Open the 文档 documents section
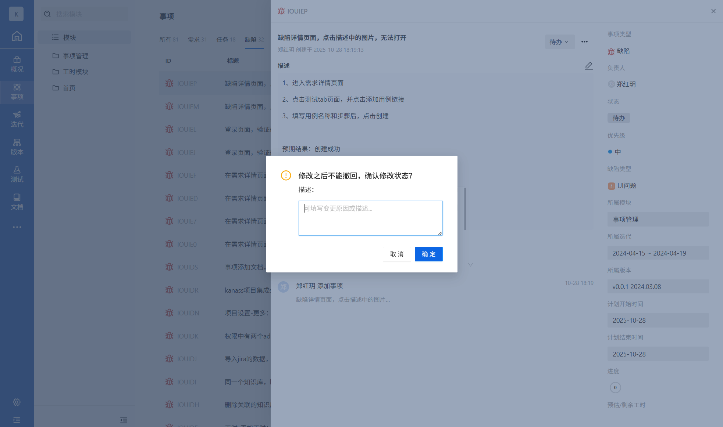723x427 pixels. tap(17, 202)
